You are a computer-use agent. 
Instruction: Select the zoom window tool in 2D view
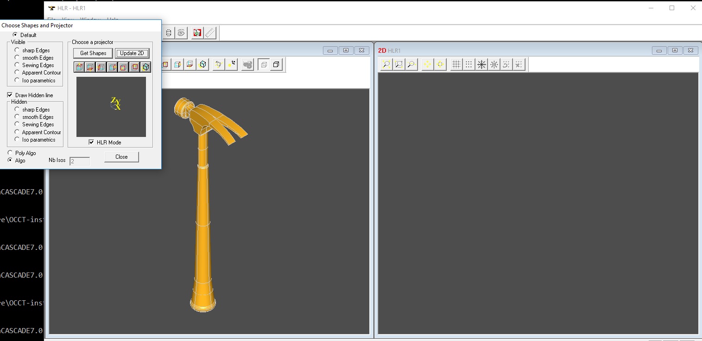point(398,65)
